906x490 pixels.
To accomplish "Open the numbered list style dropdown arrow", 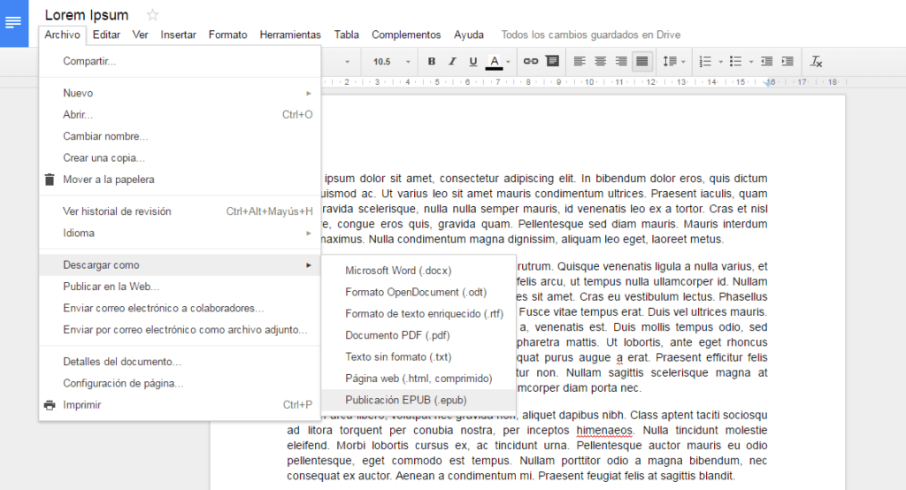I will [x=720, y=62].
